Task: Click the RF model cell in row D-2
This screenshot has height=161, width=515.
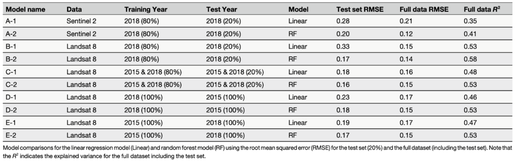Action: pos(293,110)
